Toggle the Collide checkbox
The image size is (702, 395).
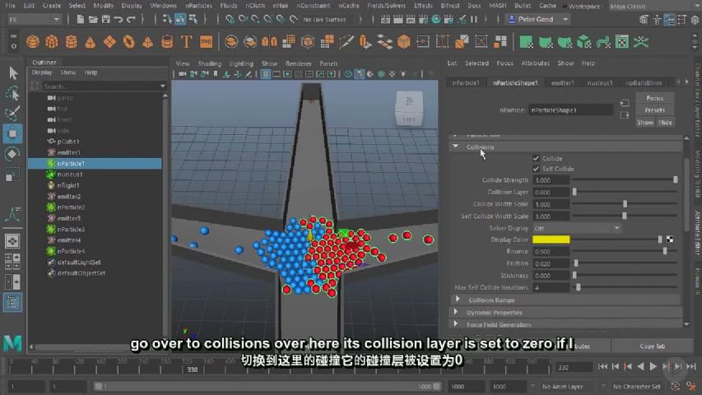pyautogui.click(x=536, y=158)
